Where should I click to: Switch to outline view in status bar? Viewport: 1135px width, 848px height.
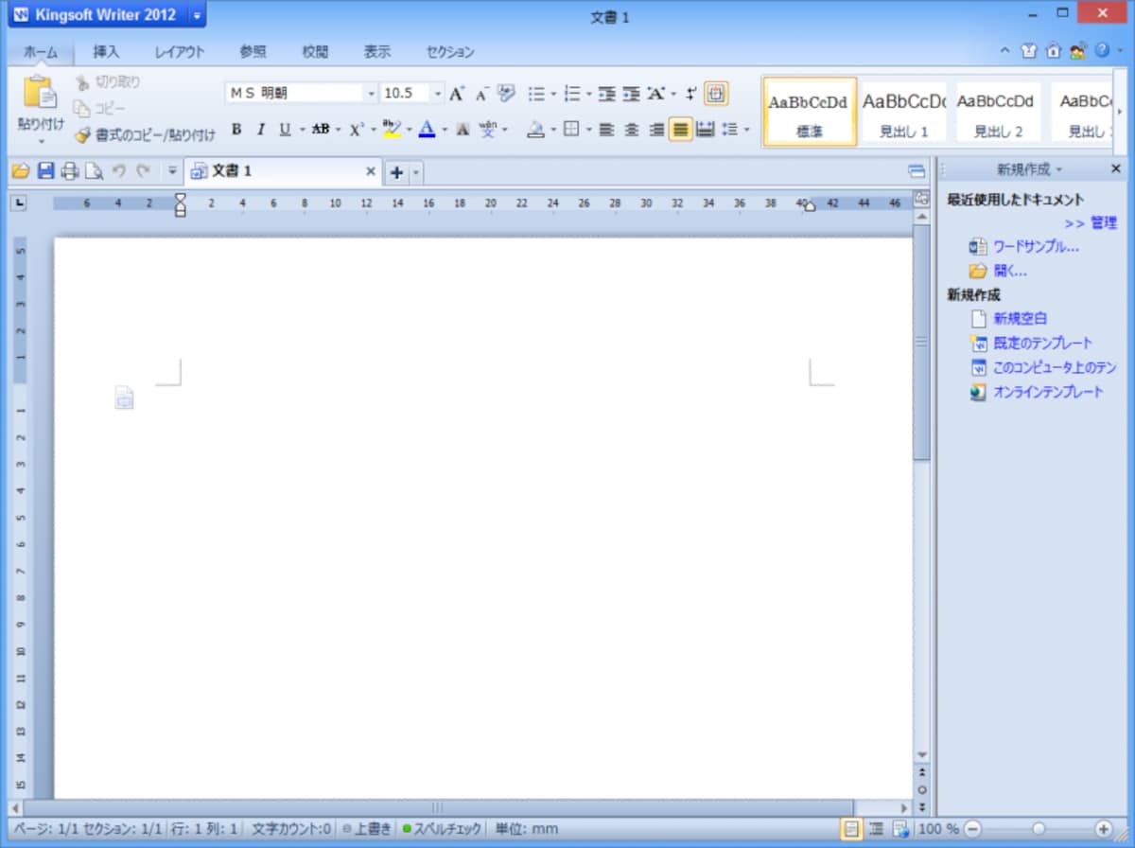pyautogui.click(x=877, y=828)
